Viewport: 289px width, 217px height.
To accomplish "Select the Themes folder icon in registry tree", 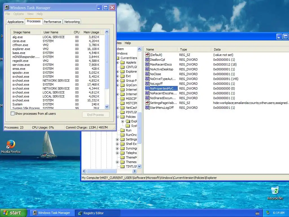I will click(122, 162).
